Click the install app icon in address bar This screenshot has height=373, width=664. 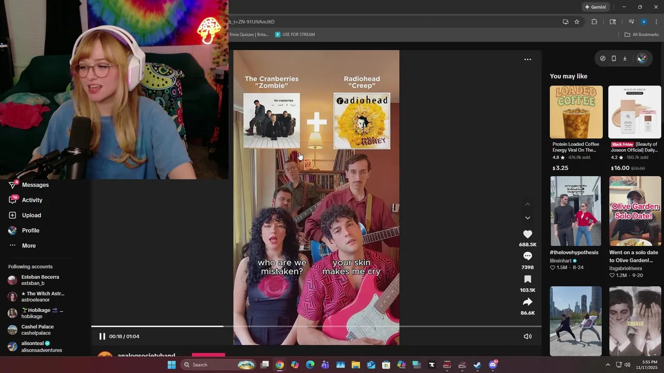[565, 22]
